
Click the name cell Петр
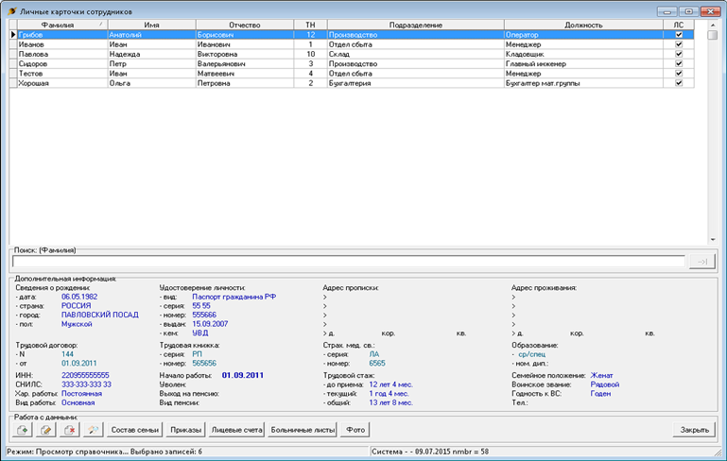point(151,64)
